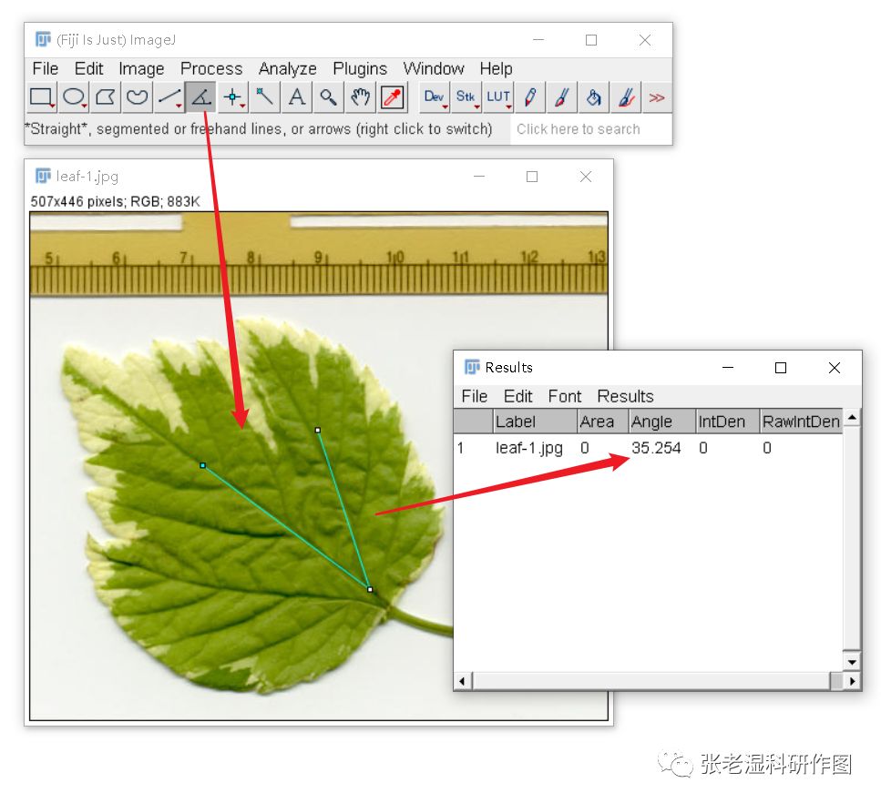Open the Plugins menu
Image resolution: width=881 pixels, height=803 pixels.
(360, 68)
